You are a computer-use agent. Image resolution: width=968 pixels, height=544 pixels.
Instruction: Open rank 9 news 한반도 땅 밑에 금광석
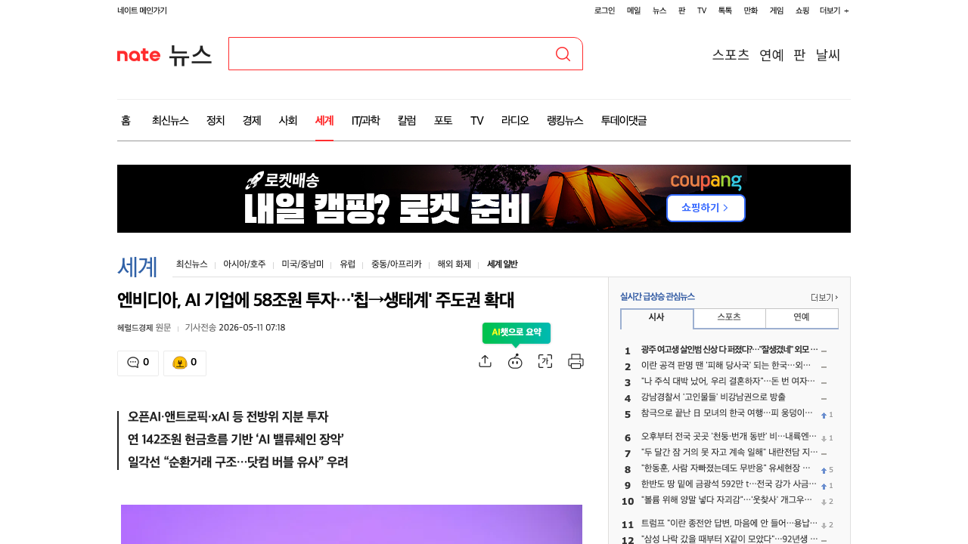(x=729, y=484)
